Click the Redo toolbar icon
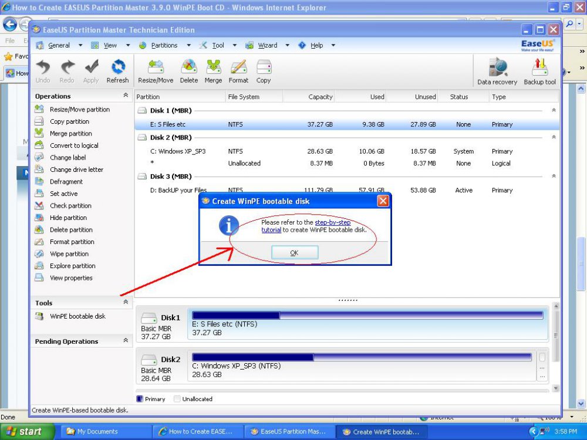The width and height of the screenshot is (587, 440). (x=67, y=72)
